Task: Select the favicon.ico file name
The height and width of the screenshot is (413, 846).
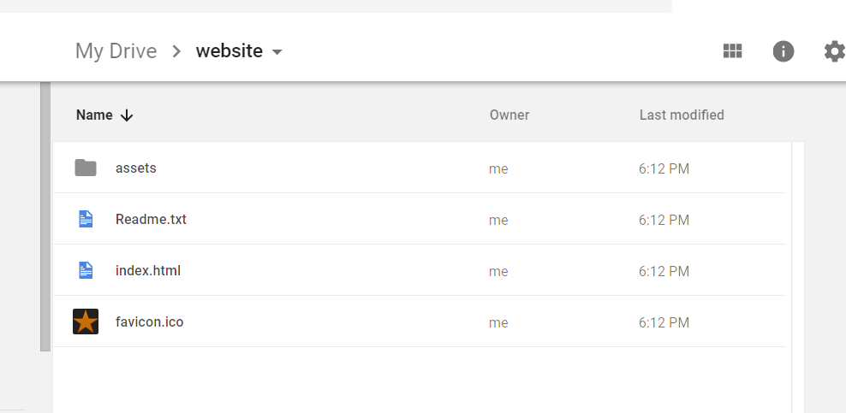Action: pyautogui.click(x=150, y=322)
